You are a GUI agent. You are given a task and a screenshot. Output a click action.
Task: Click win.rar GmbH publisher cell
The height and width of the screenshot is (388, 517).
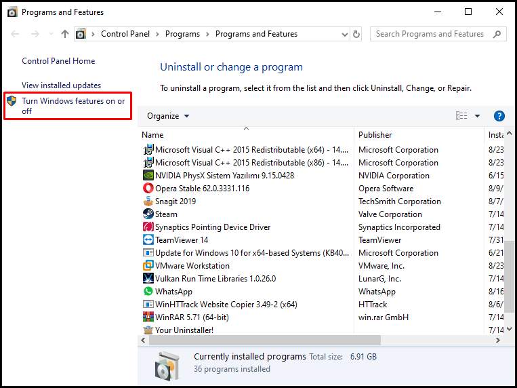click(384, 317)
